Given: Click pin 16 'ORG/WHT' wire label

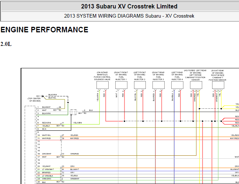Looking at the screenshot, I should 47,154.
